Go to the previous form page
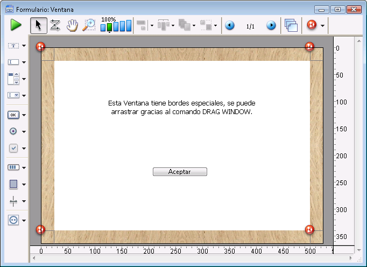Screen dimensions: 367x267 (230, 25)
